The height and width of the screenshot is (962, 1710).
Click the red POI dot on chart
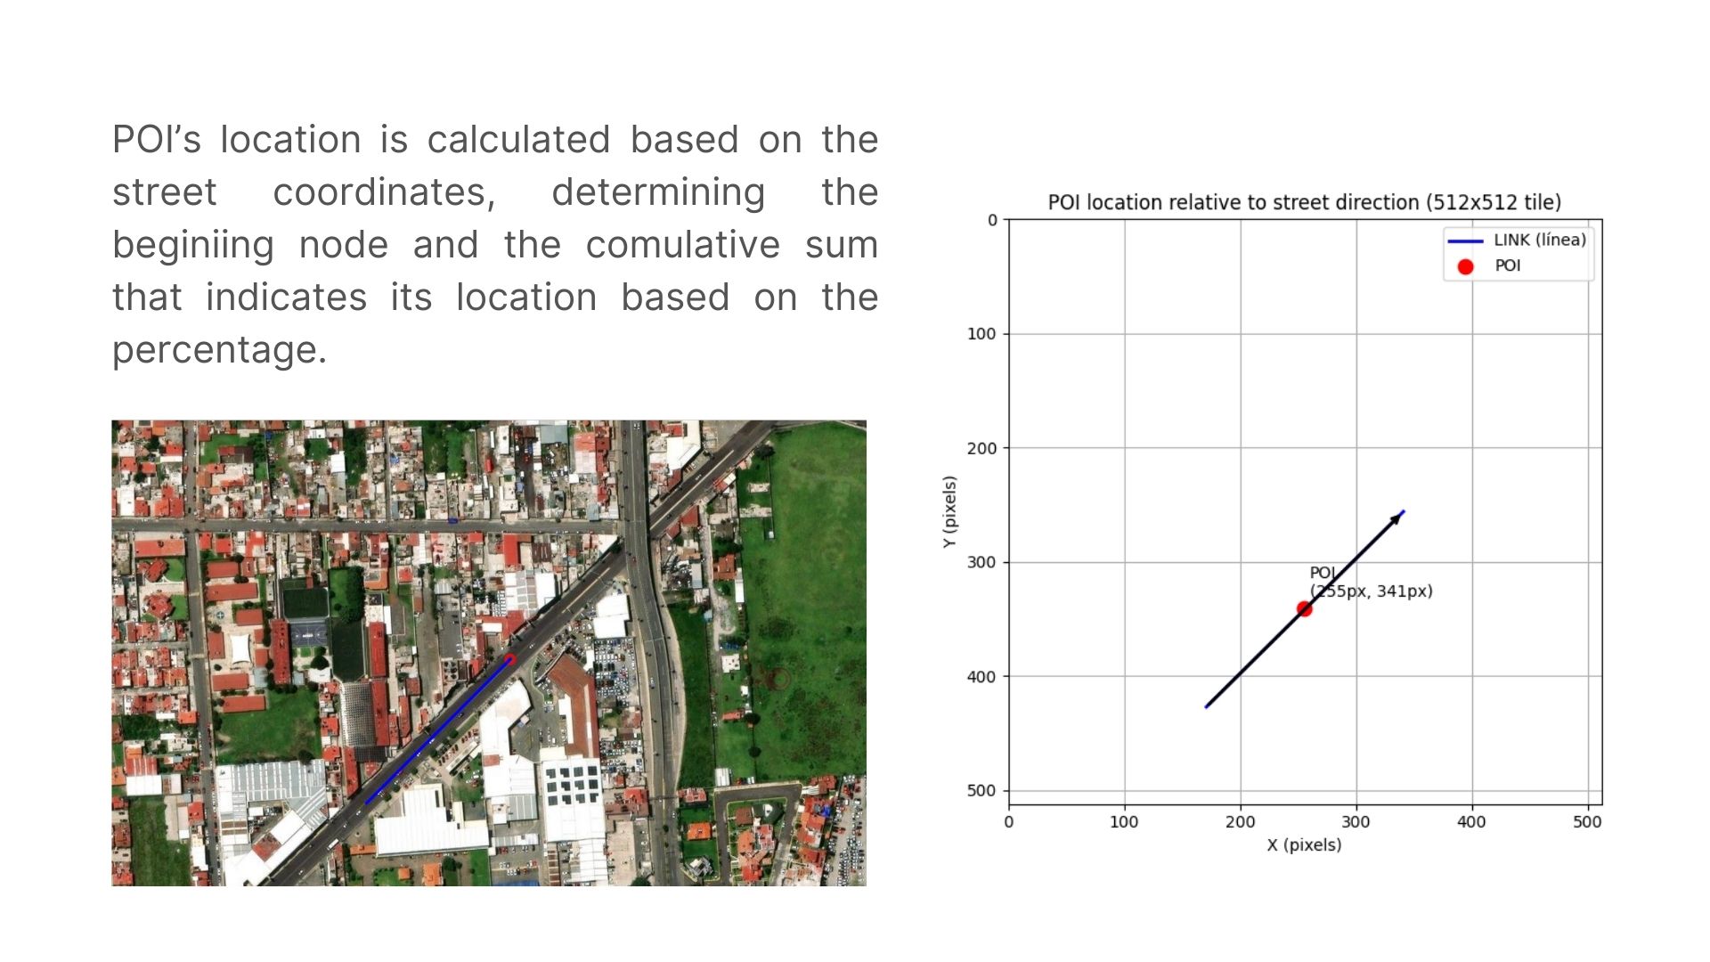tap(1304, 609)
